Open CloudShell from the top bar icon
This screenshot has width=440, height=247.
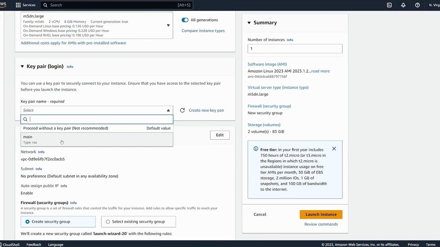pyautogui.click(x=389, y=5)
